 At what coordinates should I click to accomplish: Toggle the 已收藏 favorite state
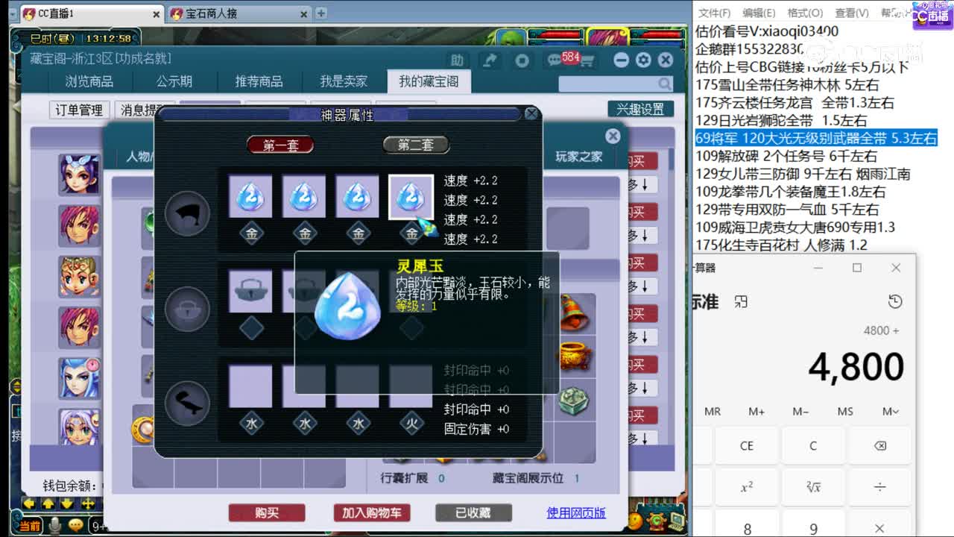tap(473, 512)
